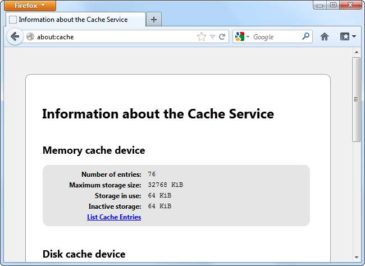Click the vertical scrollbar thumb
Screen dimensions: 365x266
tap(356, 99)
